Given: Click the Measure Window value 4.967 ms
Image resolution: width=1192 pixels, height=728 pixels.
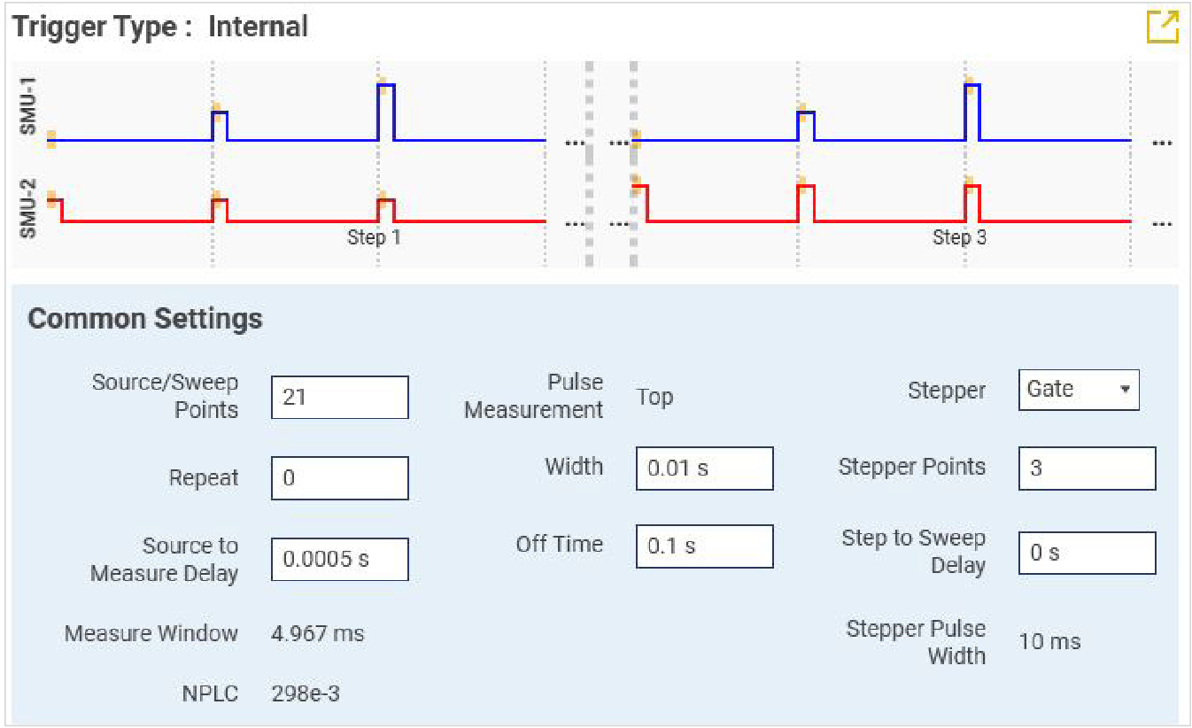Looking at the screenshot, I should (317, 634).
